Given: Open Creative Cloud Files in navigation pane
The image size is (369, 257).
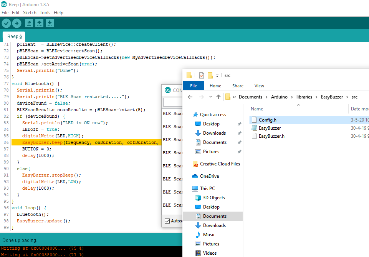Looking at the screenshot, I should (220, 164).
